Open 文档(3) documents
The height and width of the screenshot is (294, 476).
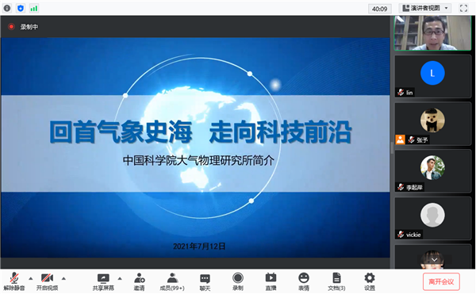click(336, 282)
